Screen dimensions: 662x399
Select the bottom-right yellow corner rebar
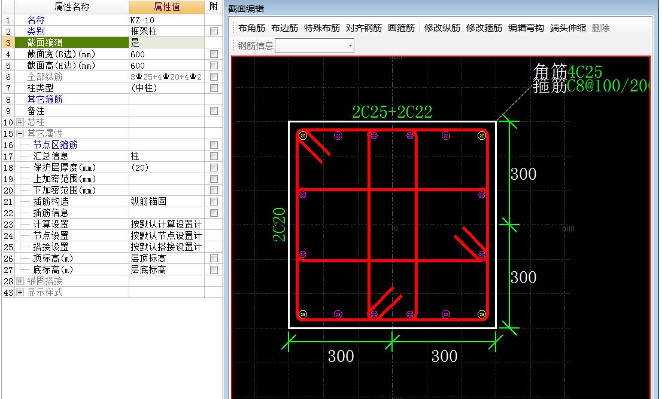click(482, 314)
